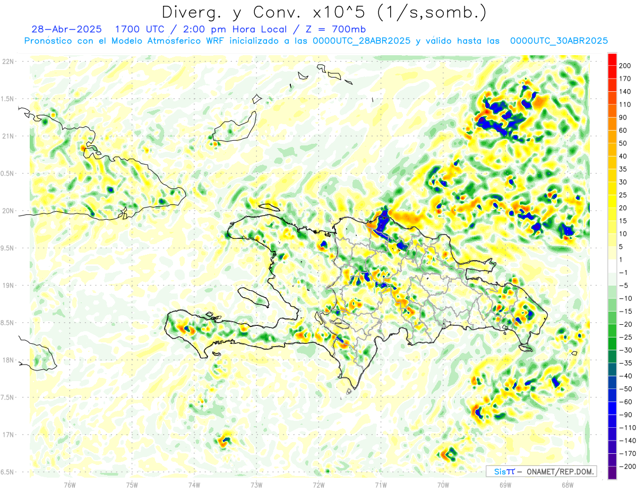Click the '68W' longitude label
This screenshot has height=492, width=637.
click(567, 485)
